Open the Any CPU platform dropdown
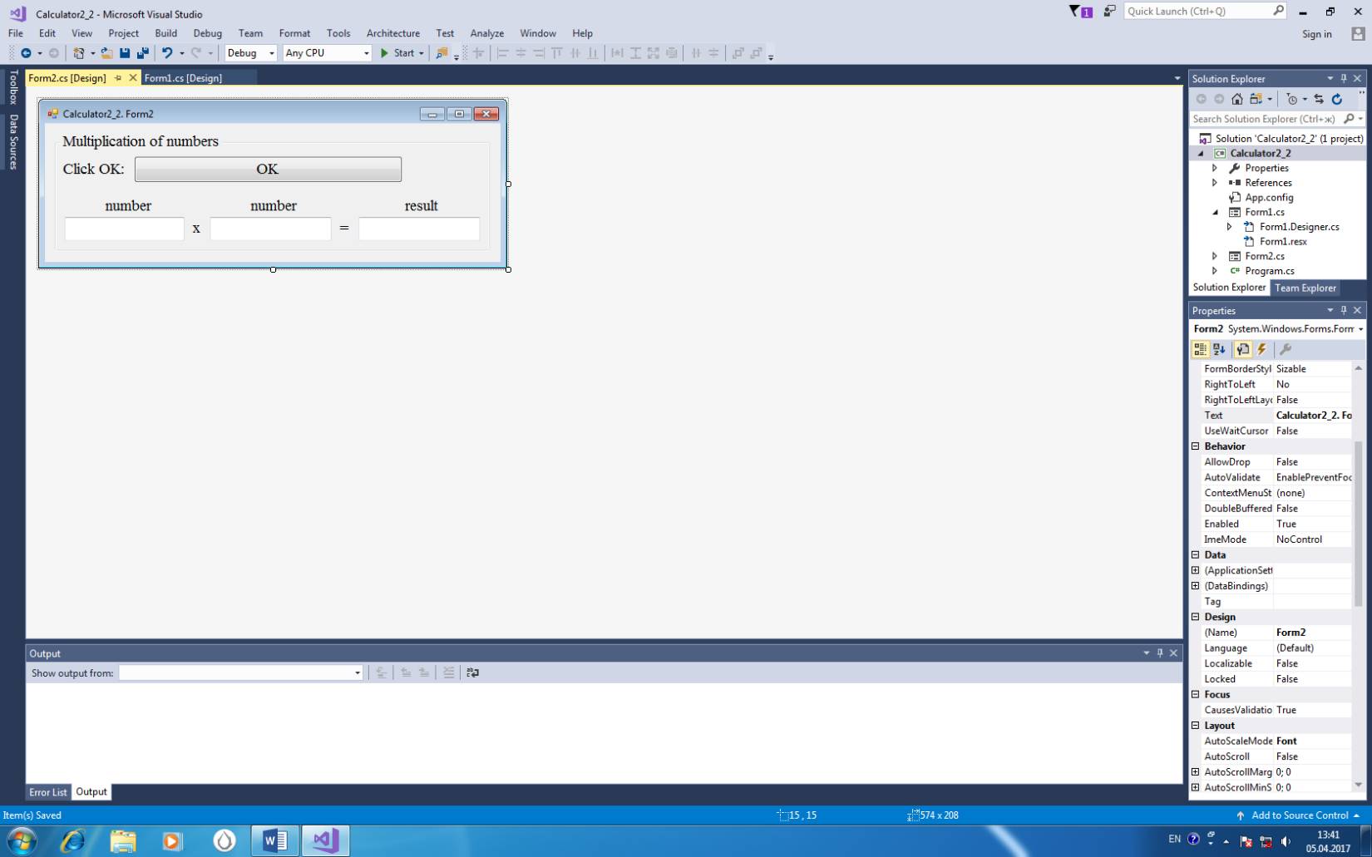Viewport: 1372px width, 857px height. (x=327, y=53)
